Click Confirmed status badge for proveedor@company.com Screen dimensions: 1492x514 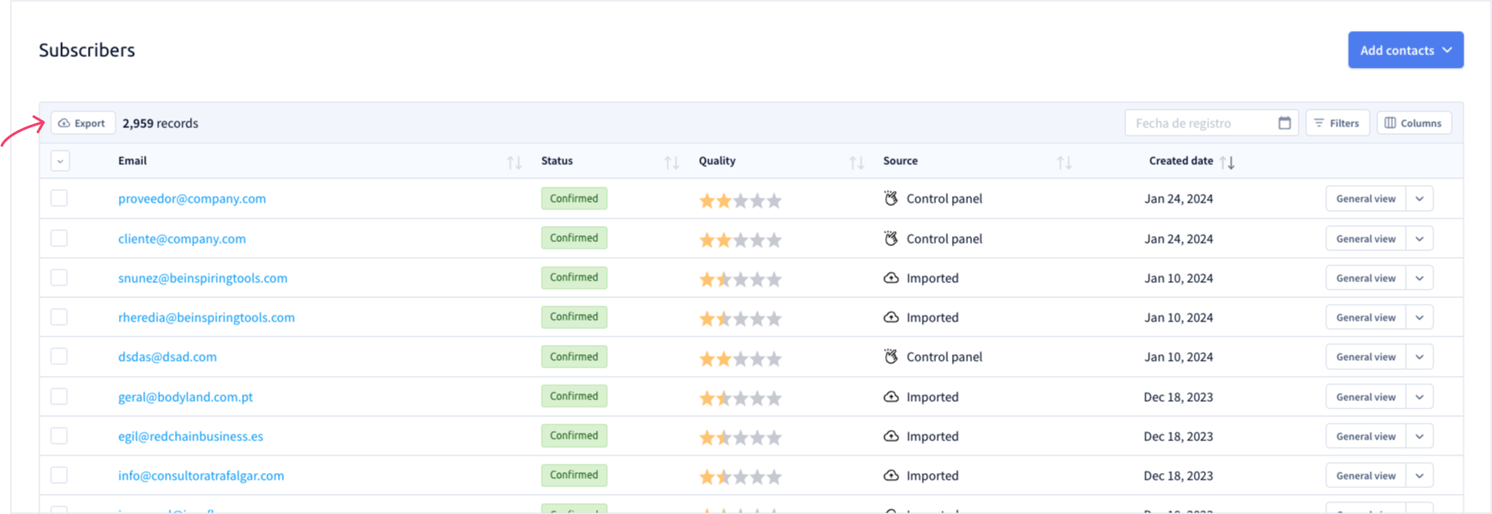[574, 198]
